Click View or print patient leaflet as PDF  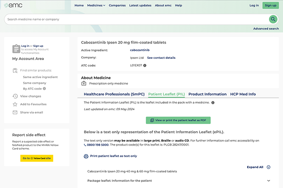click(x=178, y=120)
